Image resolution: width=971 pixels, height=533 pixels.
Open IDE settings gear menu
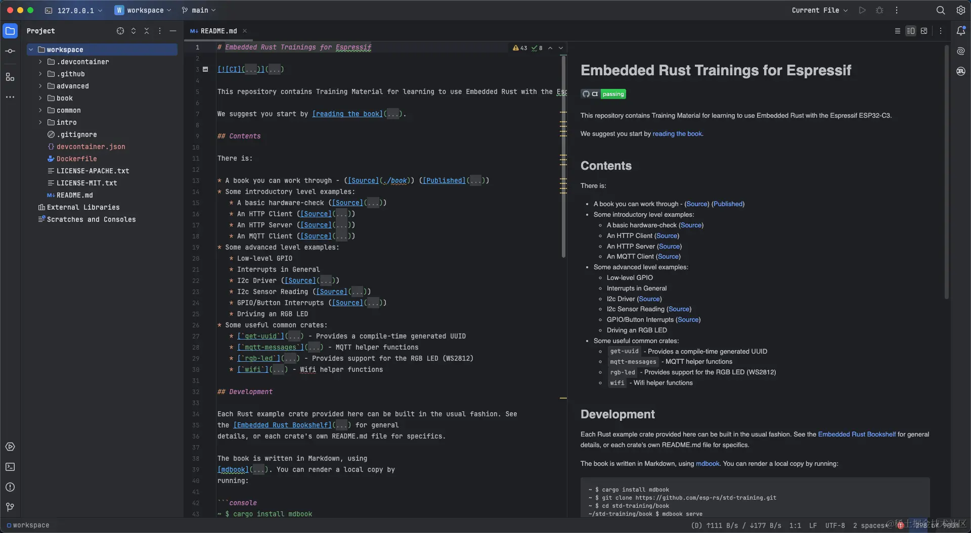point(961,10)
